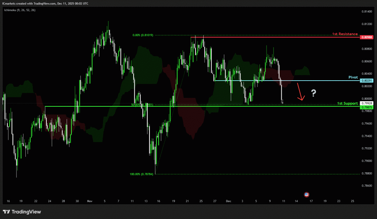Click the red 0.80988 resistance price tag
Image resolution: width=377 pixels, height=219 pixels.
pos(367,37)
